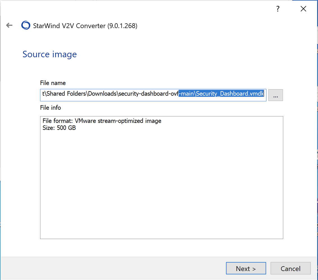
Task: Open help with the question mark
Action: coord(278,9)
